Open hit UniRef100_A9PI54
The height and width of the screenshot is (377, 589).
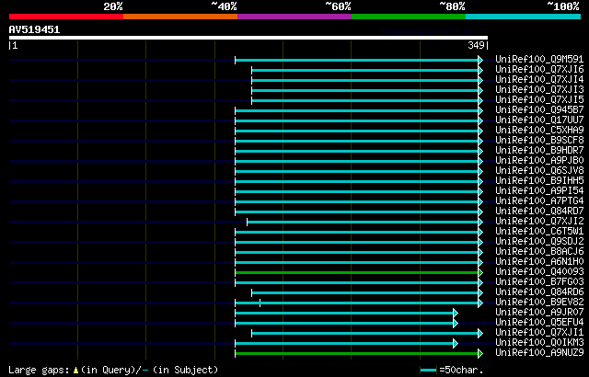pyautogui.click(x=539, y=191)
